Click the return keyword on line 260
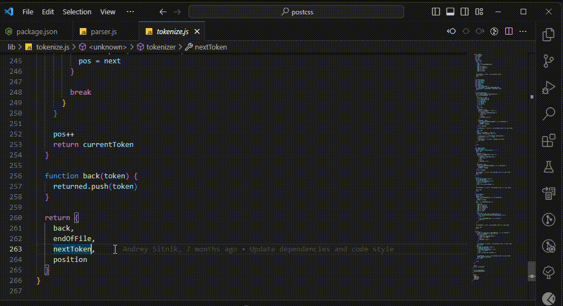 click(x=57, y=218)
